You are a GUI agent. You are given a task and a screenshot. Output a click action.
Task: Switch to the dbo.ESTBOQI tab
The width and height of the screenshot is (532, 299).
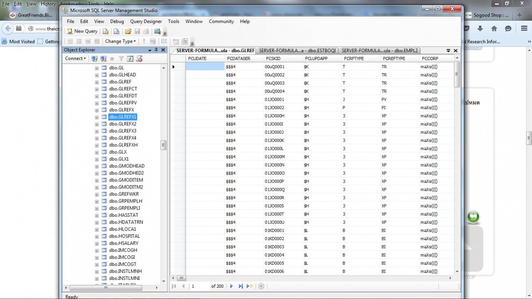[x=297, y=51]
